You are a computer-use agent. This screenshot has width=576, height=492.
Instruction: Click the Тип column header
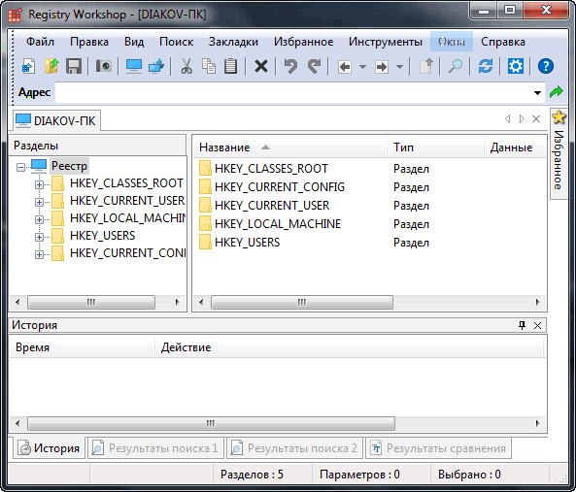(435, 148)
